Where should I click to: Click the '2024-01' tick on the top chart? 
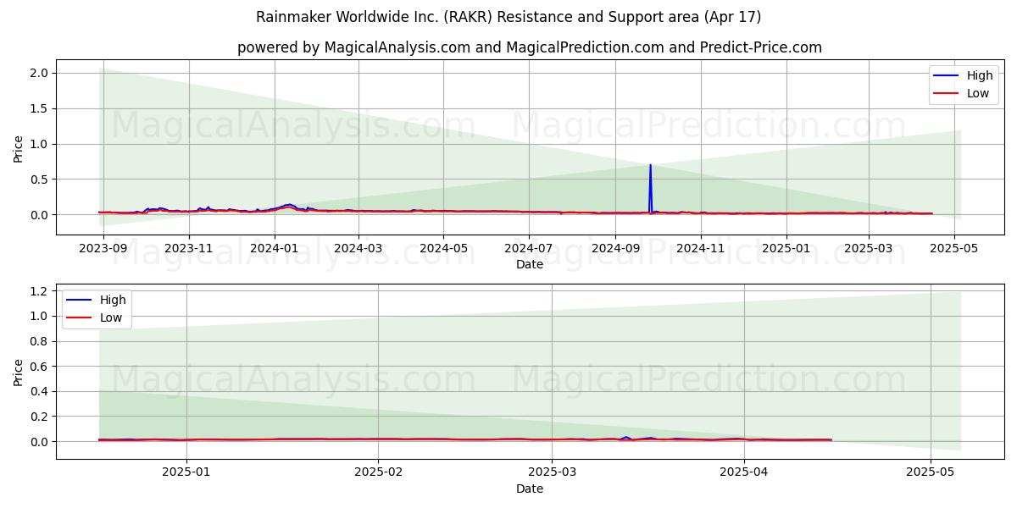click(x=274, y=248)
